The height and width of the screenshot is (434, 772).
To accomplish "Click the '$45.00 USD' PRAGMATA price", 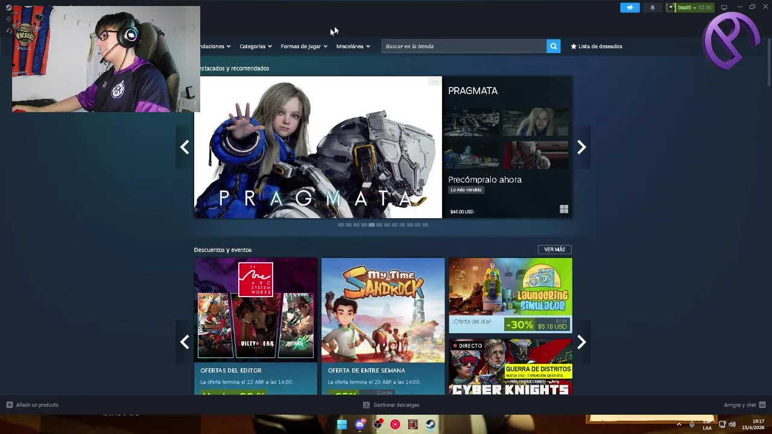I will 462,212.
